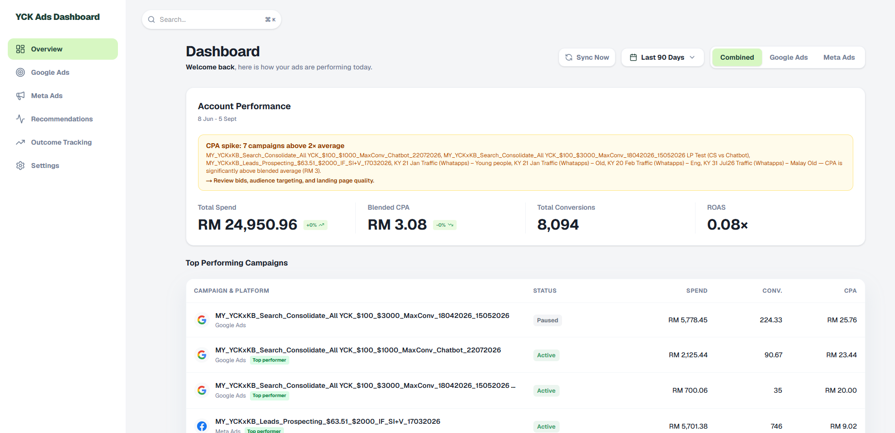Click the RM 3.08 Blended CPA value
Screen dimensions: 895x433
397,224
